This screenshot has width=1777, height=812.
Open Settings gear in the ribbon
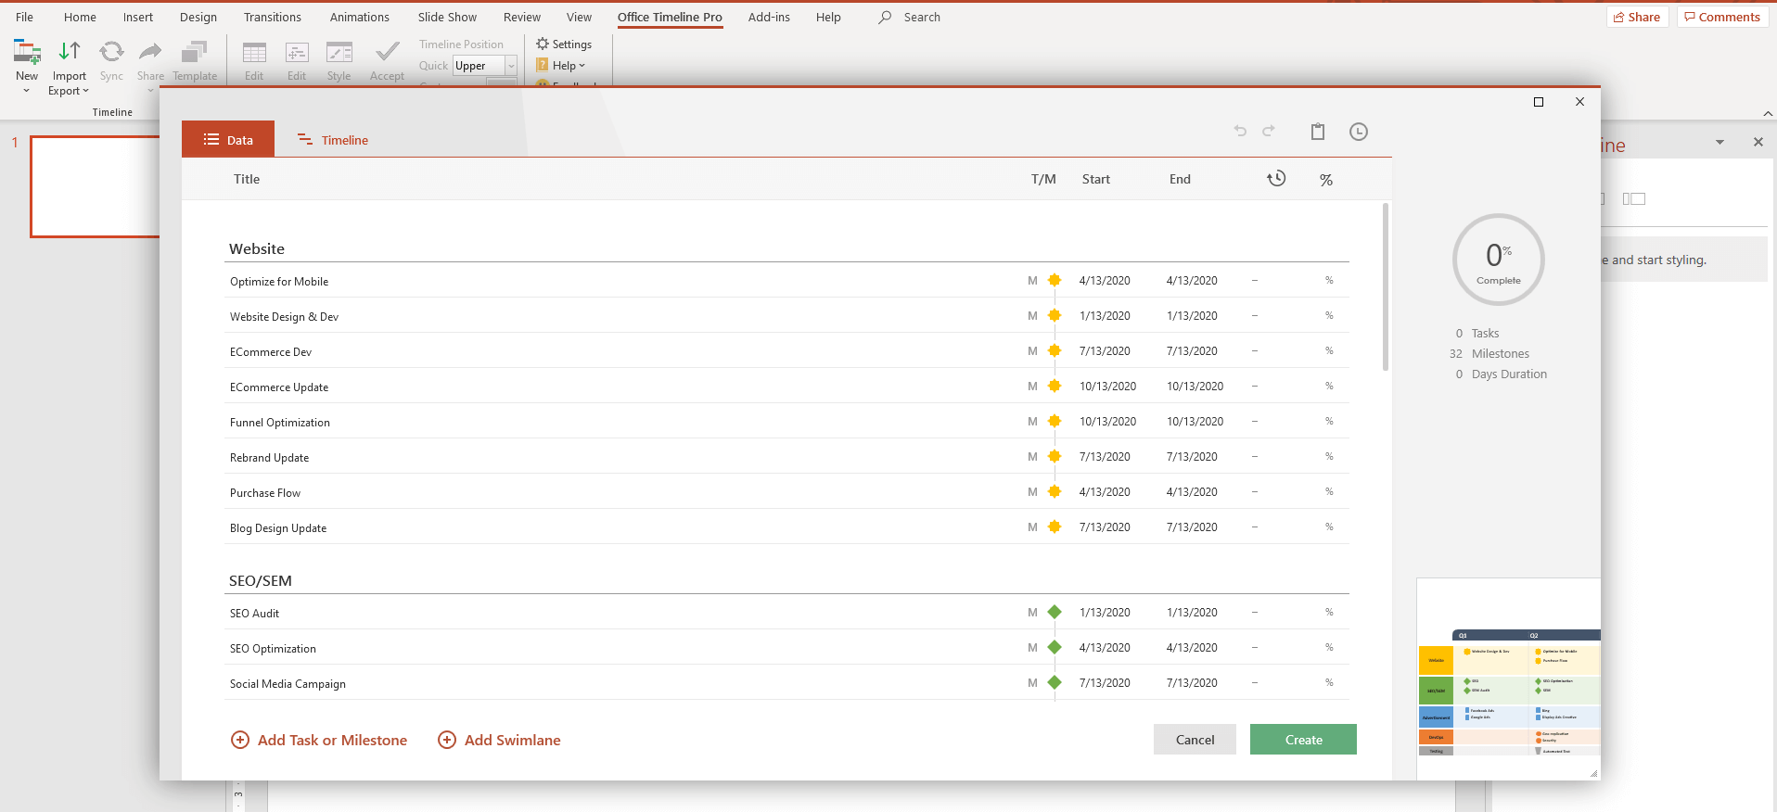543,44
